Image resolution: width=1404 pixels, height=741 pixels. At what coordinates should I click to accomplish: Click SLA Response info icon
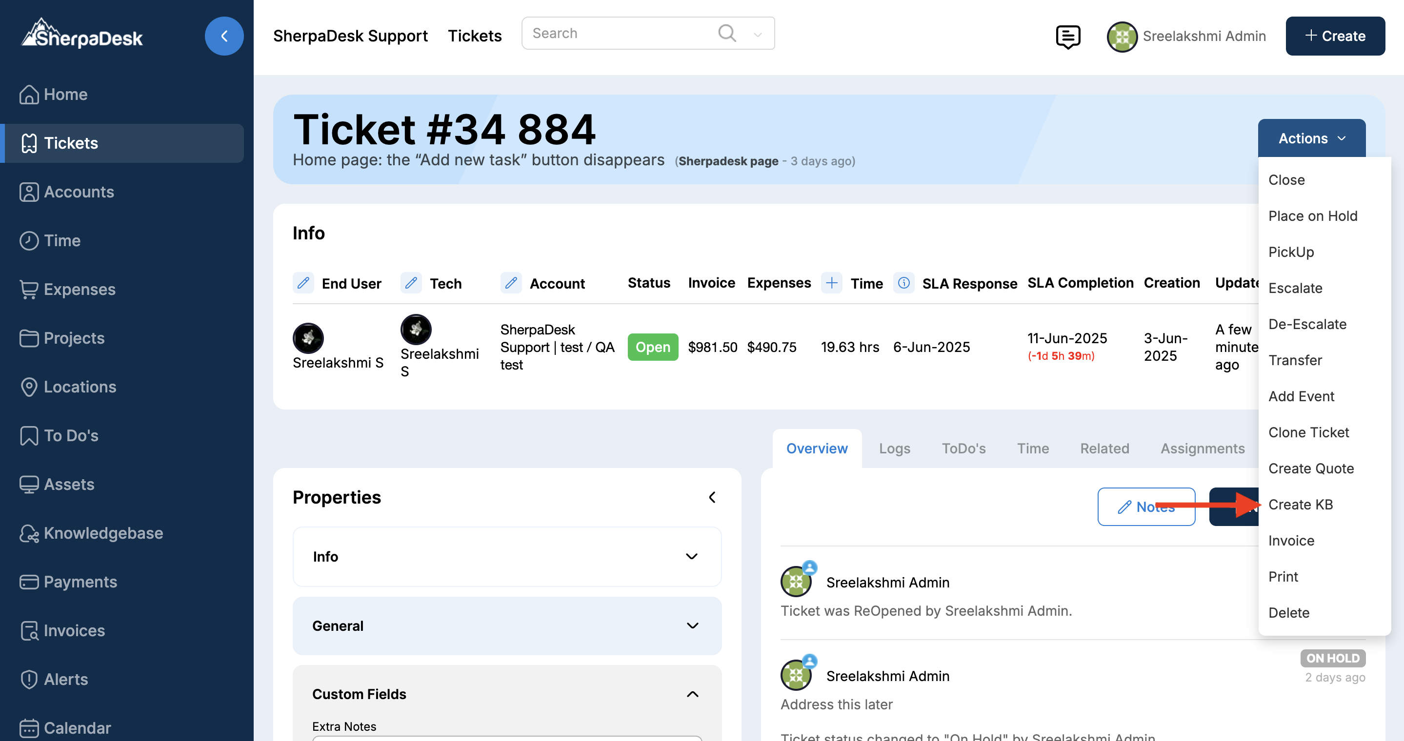(903, 283)
